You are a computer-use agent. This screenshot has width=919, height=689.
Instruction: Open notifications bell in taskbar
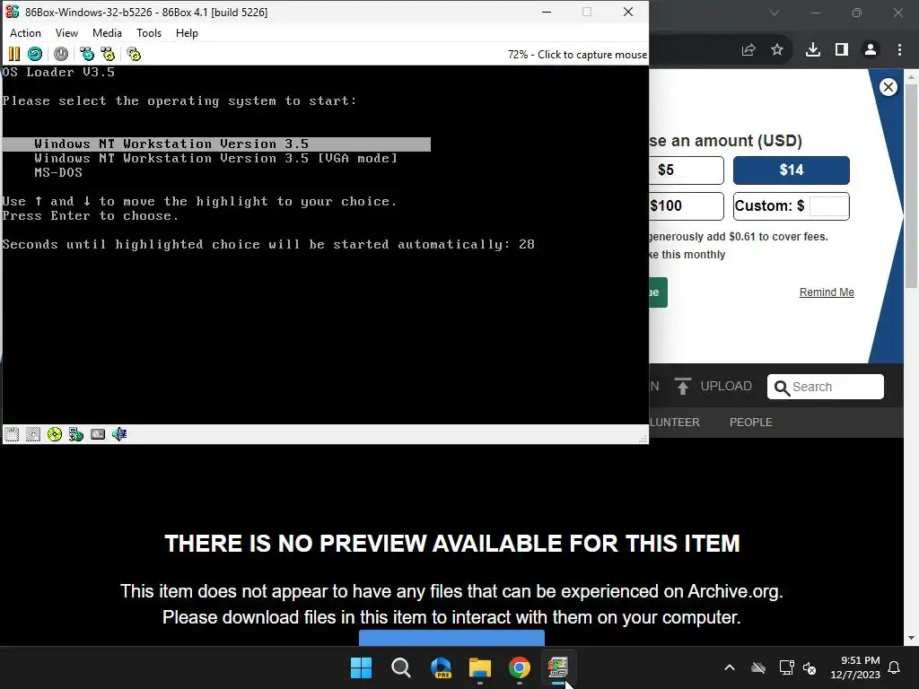[x=895, y=667]
